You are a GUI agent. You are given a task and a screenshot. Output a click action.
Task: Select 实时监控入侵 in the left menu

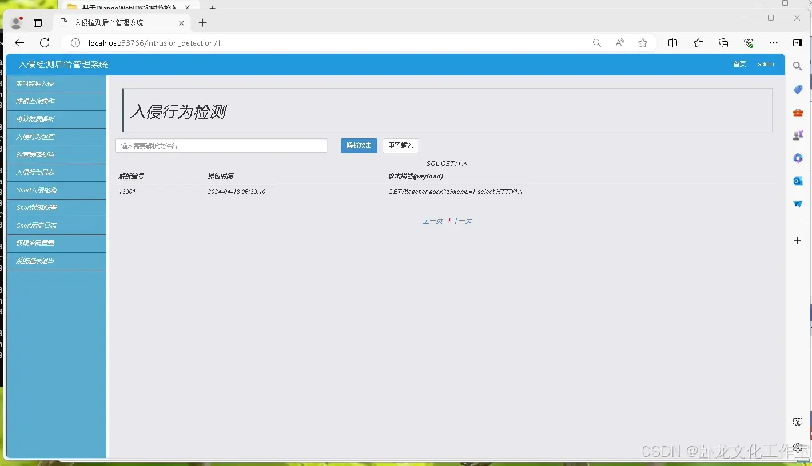point(55,83)
